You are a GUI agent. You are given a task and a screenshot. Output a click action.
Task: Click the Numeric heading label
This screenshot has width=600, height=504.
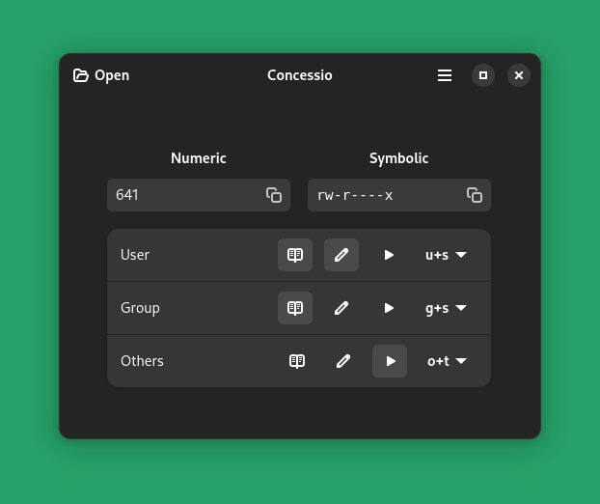(x=199, y=158)
